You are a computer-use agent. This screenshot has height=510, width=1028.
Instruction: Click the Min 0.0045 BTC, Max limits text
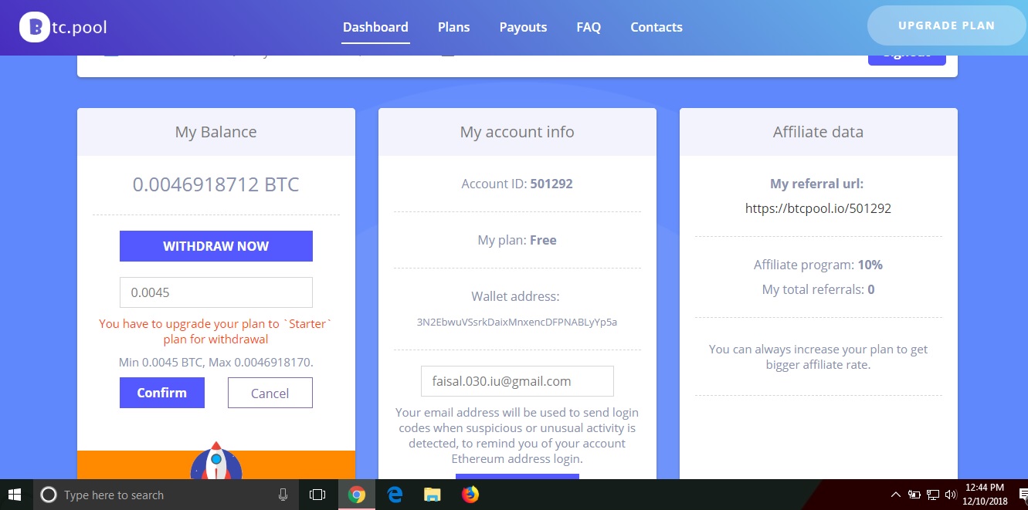215,362
